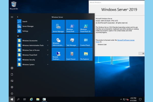Launch Server Manager from the app list
The image size is (153, 102).
click(33, 26)
